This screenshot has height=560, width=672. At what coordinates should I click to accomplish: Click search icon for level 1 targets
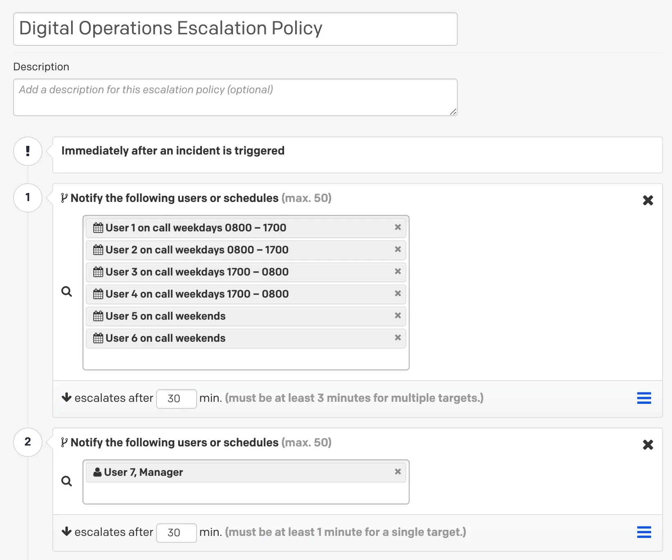tap(67, 291)
